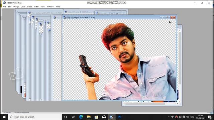The height and width of the screenshot is (120, 214).
Task: Open Microsoft Store from the taskbar
Action: [96, 117]
